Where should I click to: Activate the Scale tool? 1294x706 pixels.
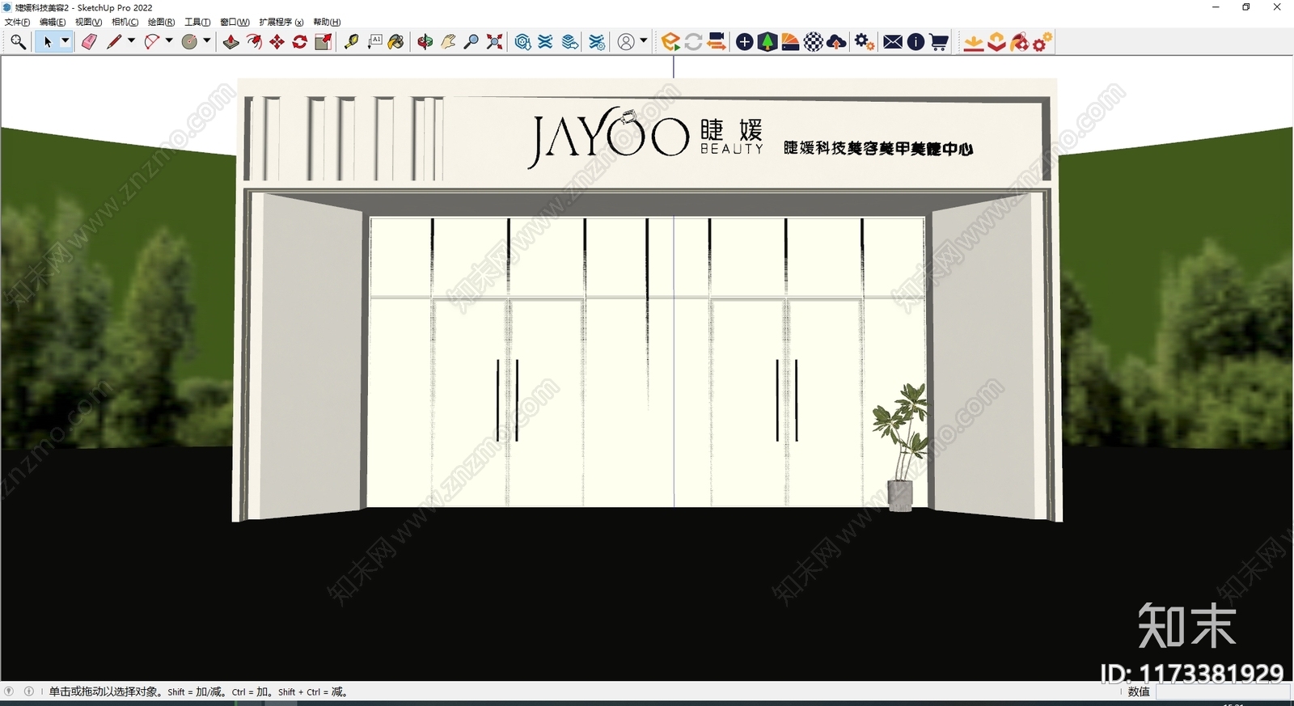pyautogui.click(x=323, y=42)
